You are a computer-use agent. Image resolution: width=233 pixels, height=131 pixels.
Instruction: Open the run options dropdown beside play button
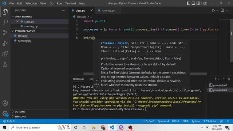click(217, 11)
